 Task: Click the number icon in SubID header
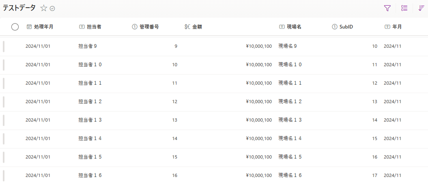coord(335,27)
